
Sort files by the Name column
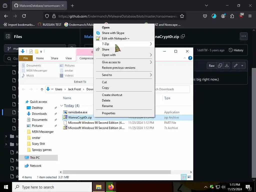coord(67,98)
